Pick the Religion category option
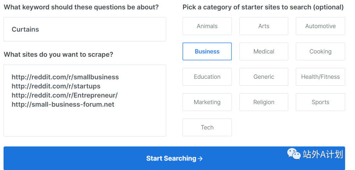The width and height of the screenshot is (355, 170). coord(264,102)
